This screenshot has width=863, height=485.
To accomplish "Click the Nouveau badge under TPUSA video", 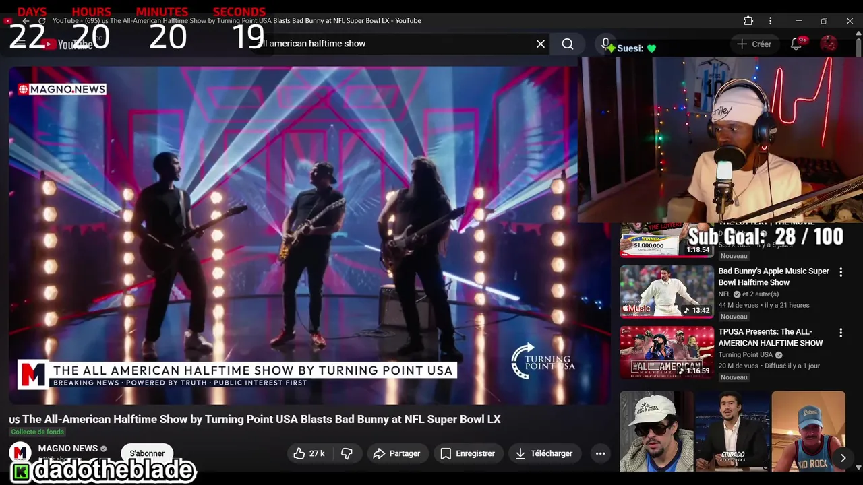I will coord(734,377).
